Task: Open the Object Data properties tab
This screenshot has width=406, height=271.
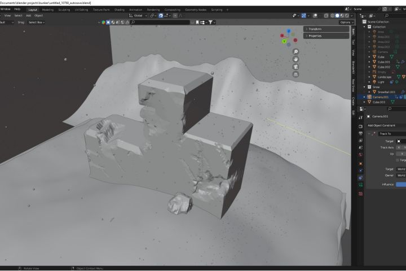Action: pyautogui.click(x=361, y=185)
